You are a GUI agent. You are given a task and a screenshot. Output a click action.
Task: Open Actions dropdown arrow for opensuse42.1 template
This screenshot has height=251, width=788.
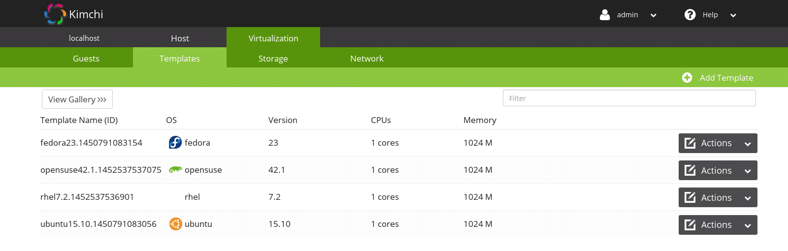click(x=748, y=171)
